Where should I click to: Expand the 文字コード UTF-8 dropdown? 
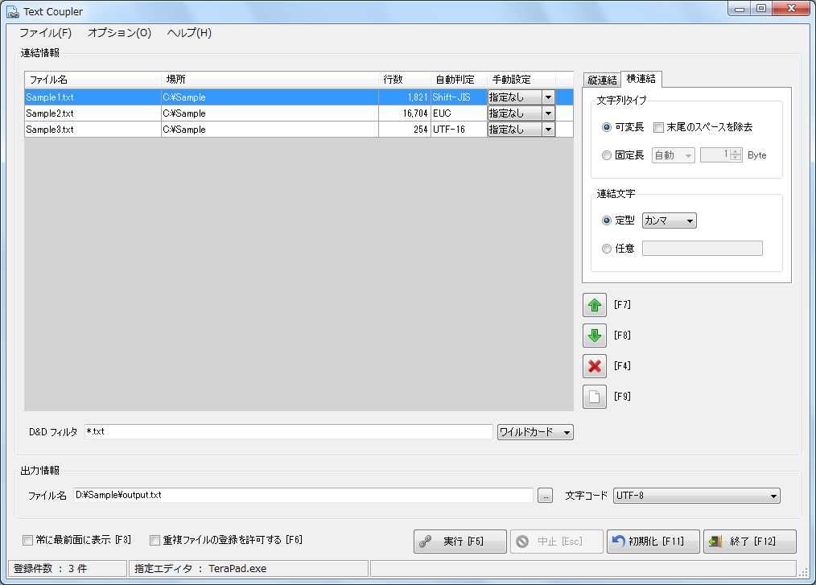(696, 496)
